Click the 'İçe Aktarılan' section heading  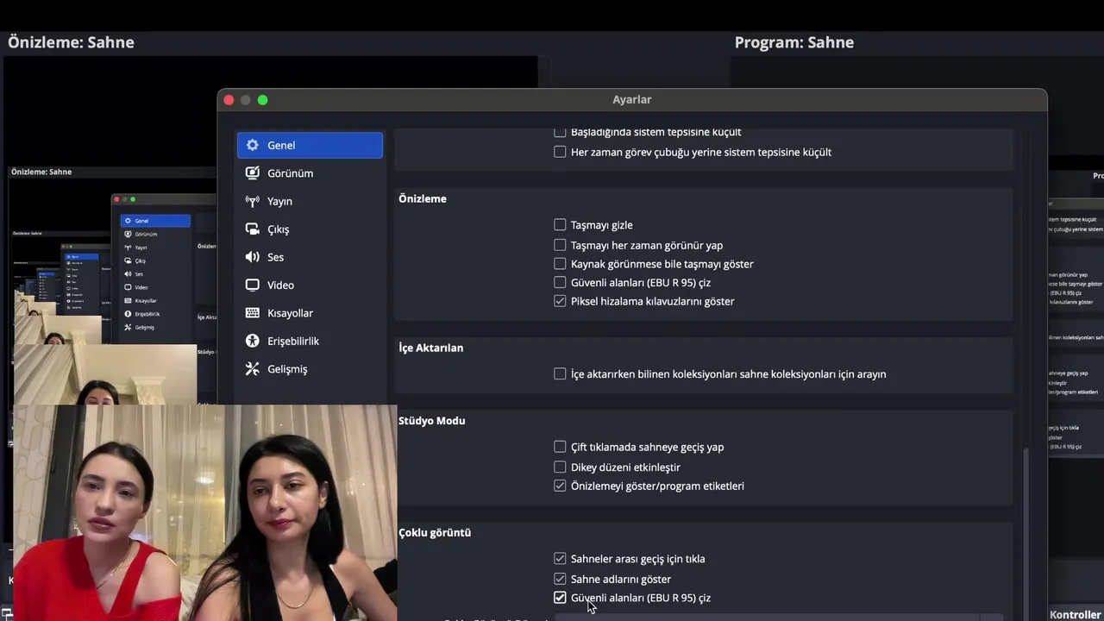click(x=430, y=348)
